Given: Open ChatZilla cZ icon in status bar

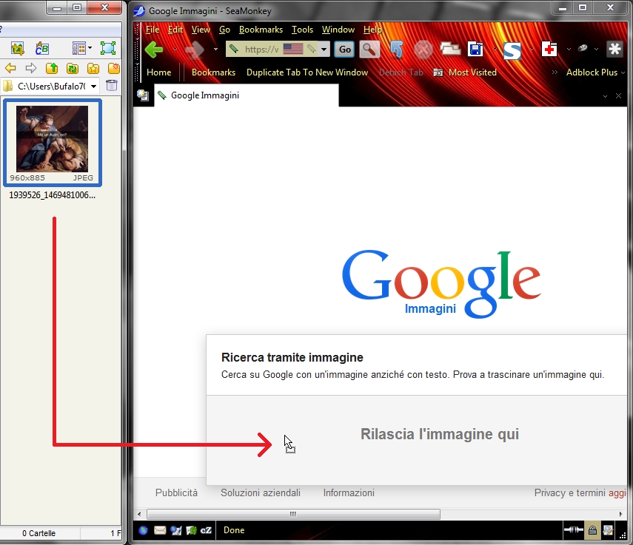Looking at the screenshot, I should point(206,530).
